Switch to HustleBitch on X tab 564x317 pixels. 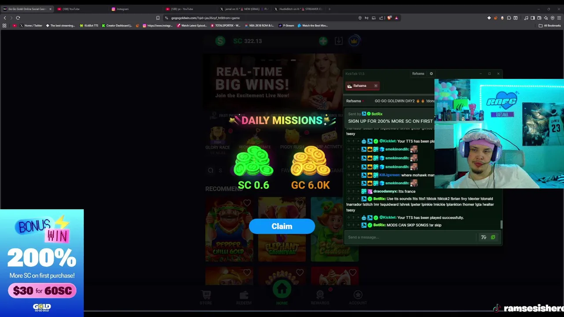(x=298, y=9)
